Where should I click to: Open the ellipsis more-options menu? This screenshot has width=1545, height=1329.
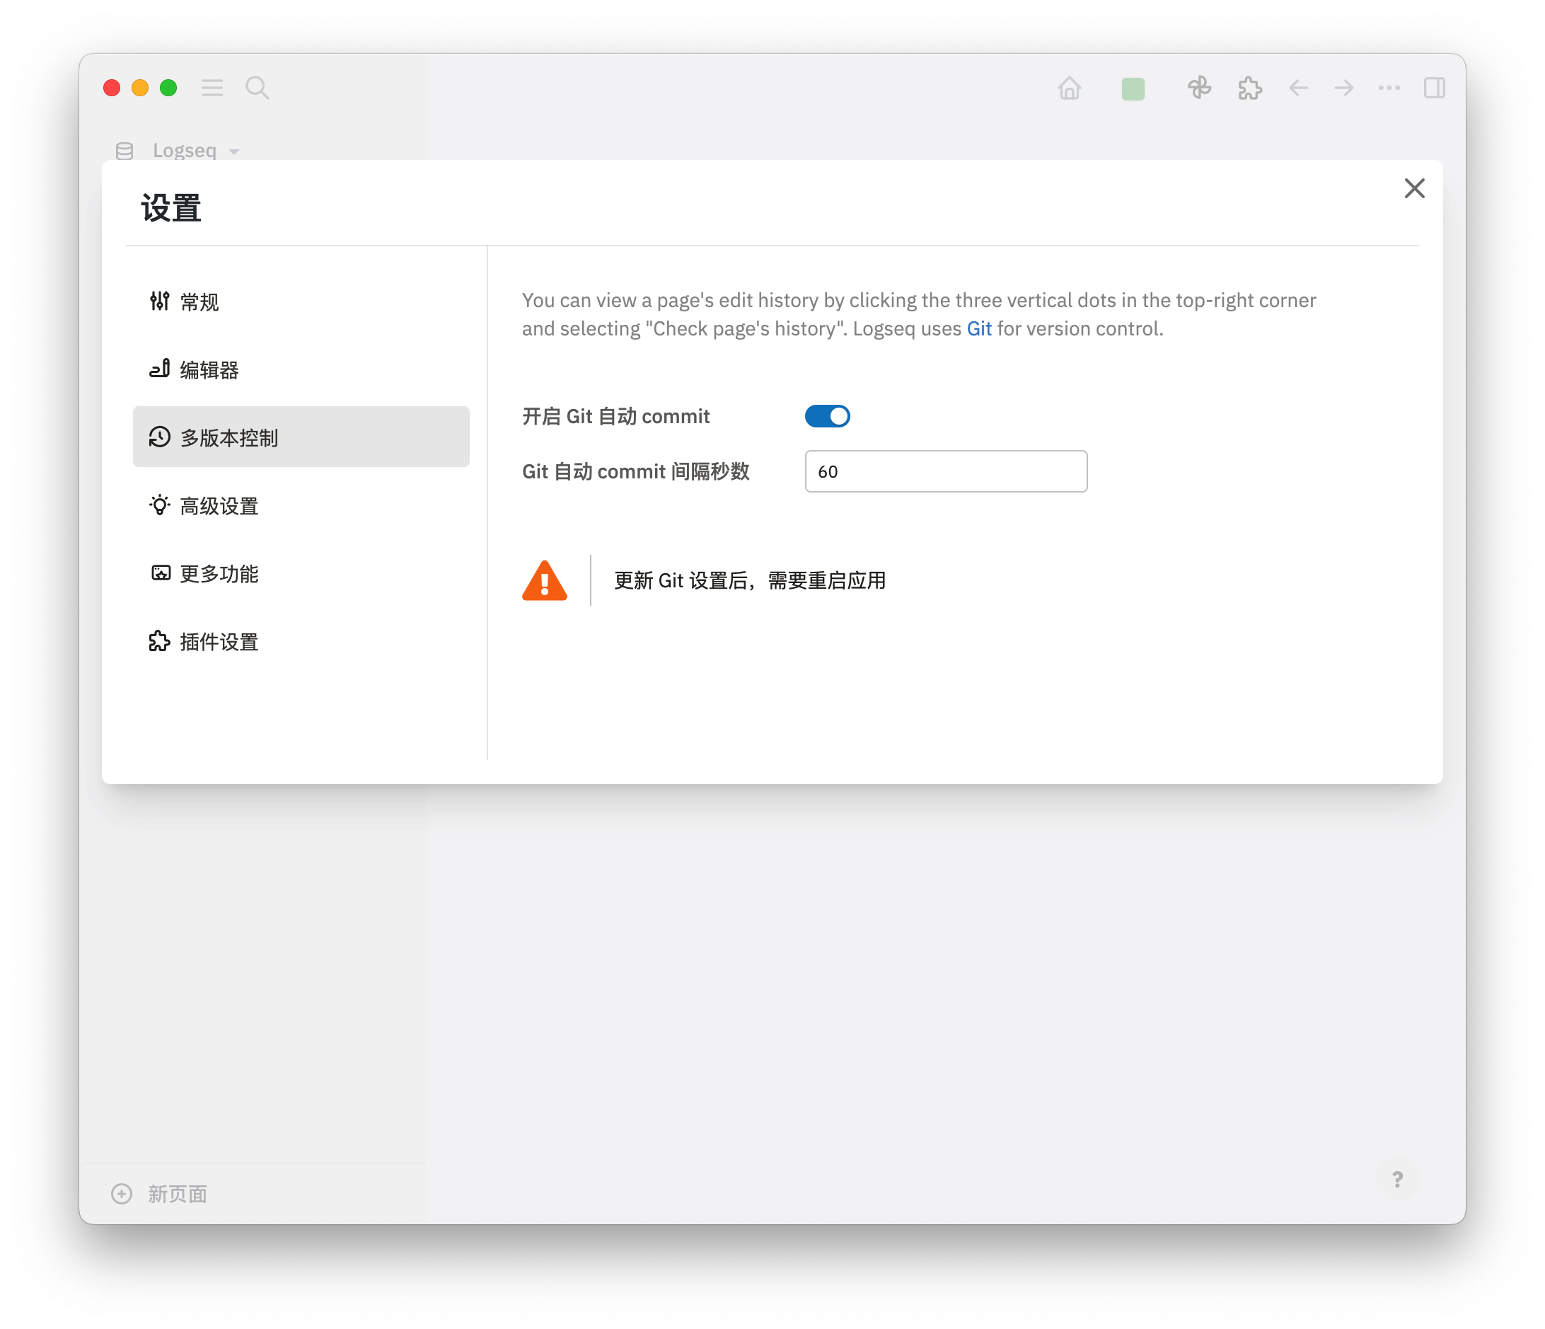pos(1389,88)
